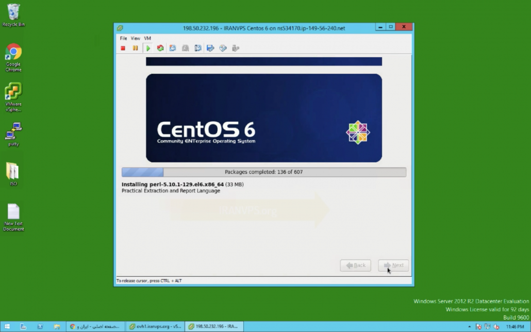Click the Take Snapshot toolbar icon

(173, 48)
